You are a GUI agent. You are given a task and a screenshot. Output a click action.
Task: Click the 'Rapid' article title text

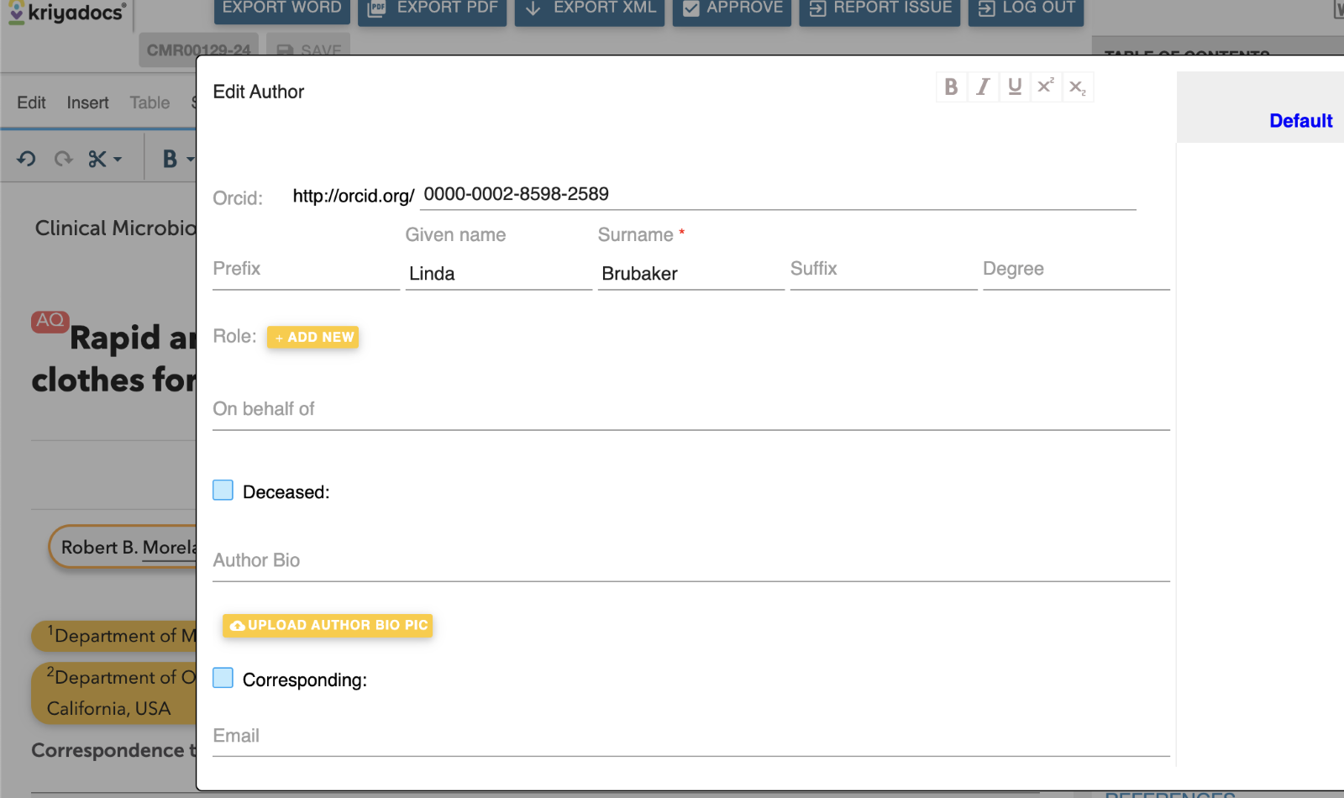point(115,338)
